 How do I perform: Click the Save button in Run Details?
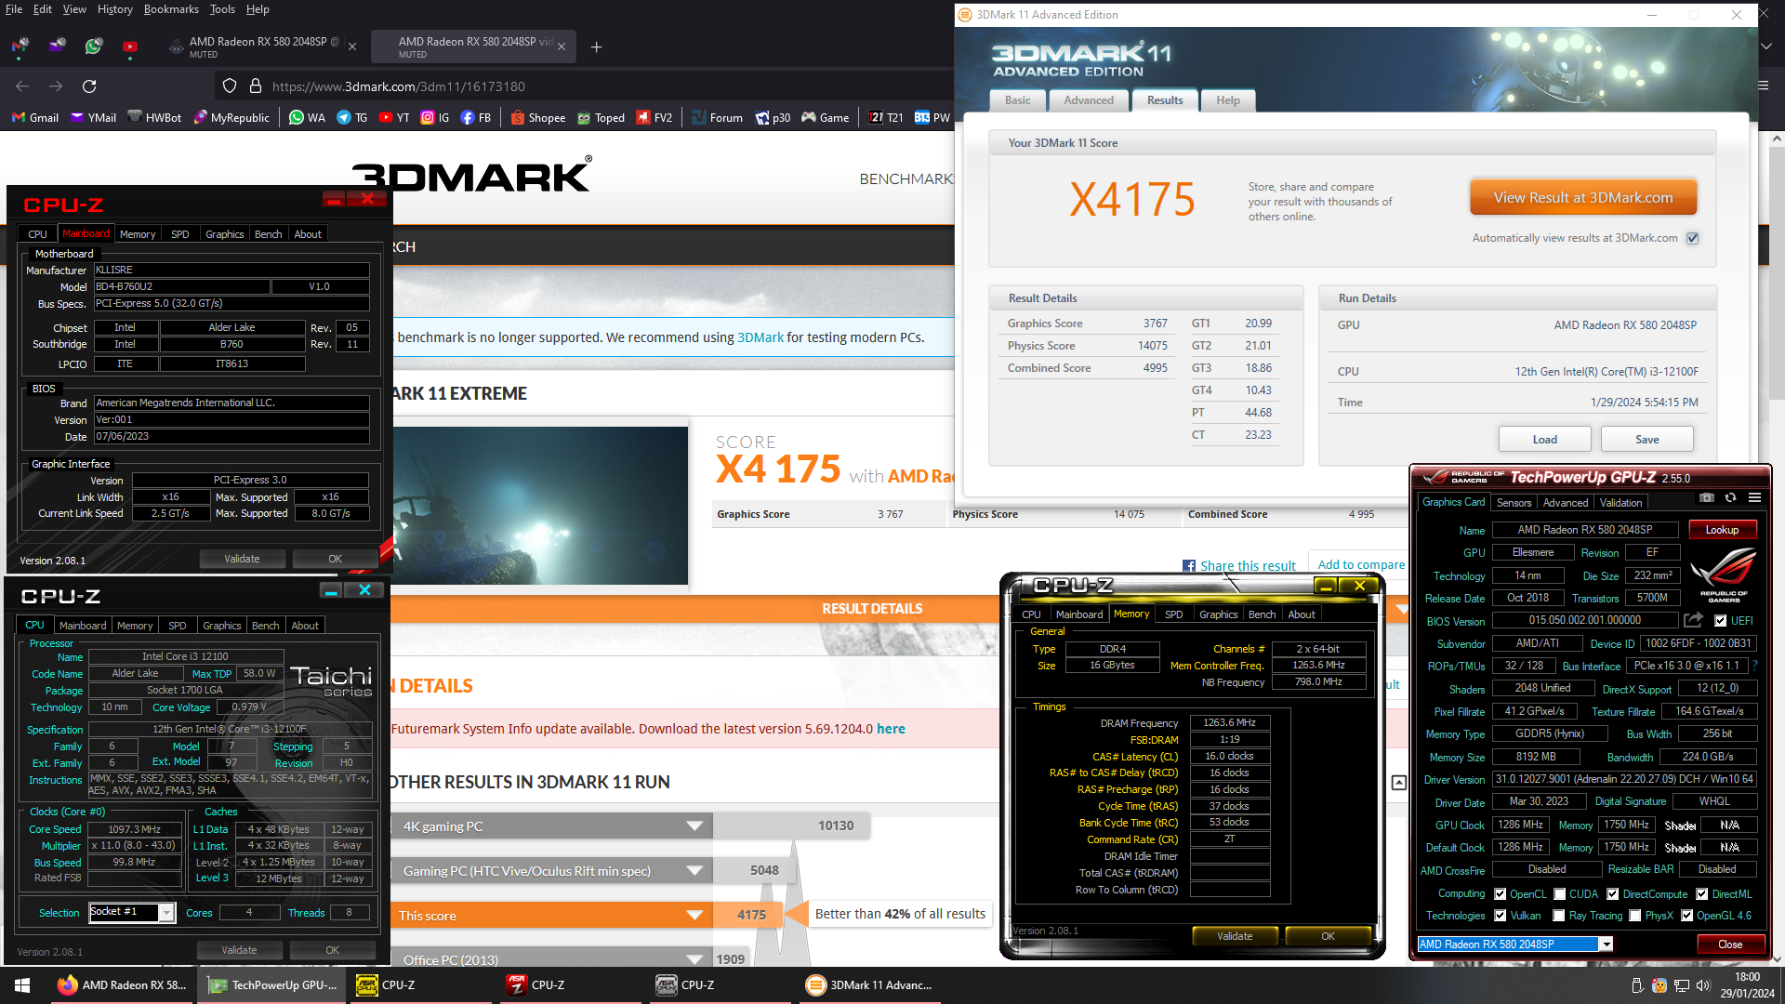1646,440
